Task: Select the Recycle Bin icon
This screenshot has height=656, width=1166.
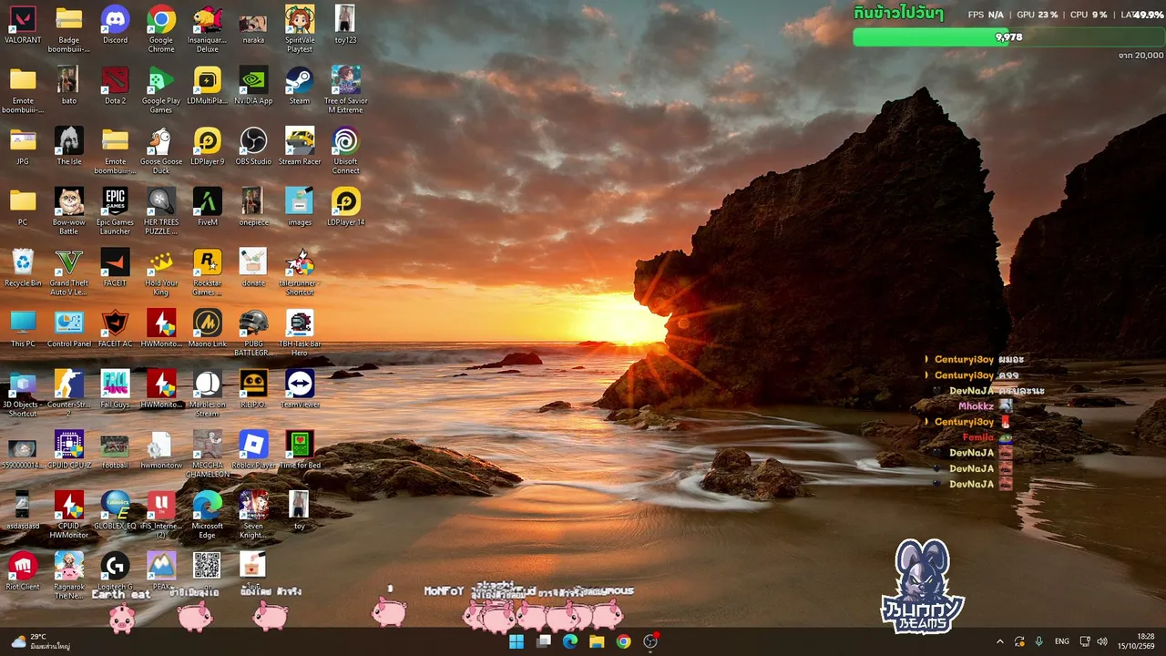Action: point(23,268)
